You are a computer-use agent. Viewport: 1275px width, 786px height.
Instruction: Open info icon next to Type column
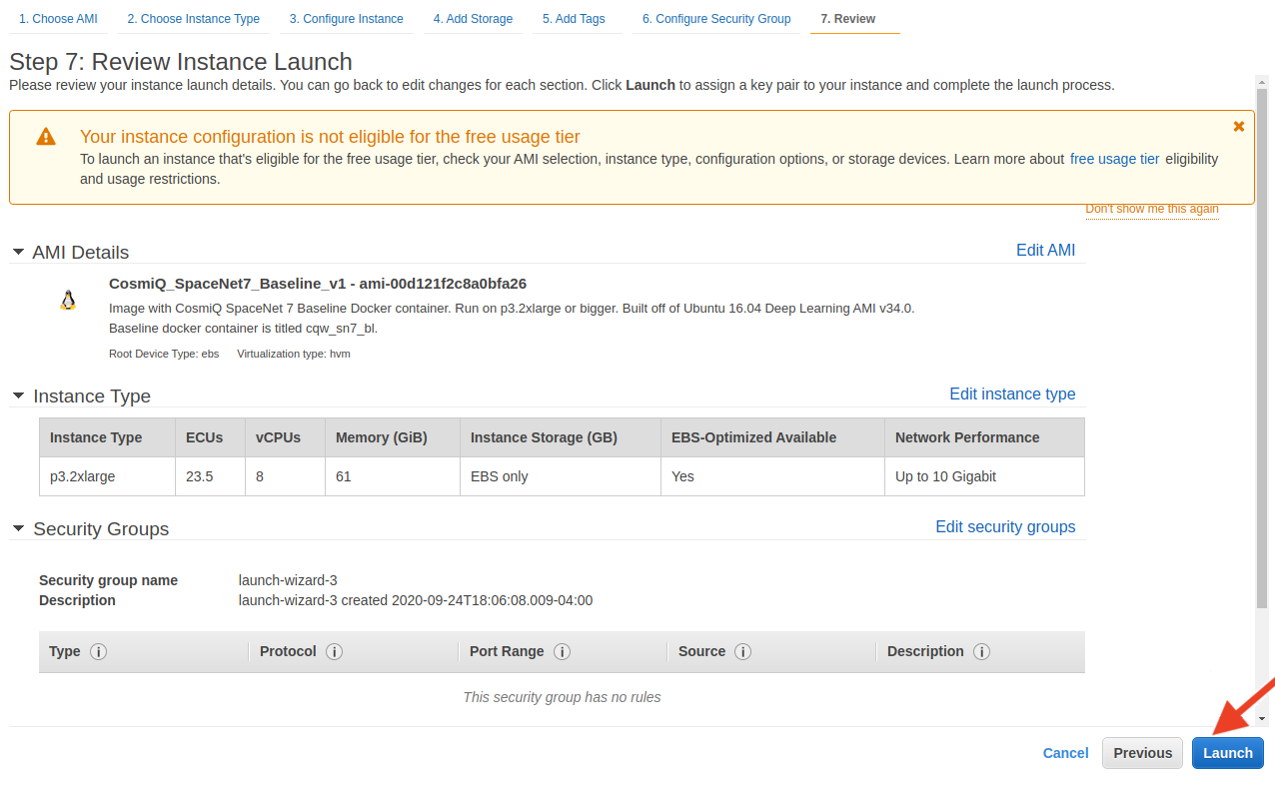pyautogui.click(x=98, y=651)
